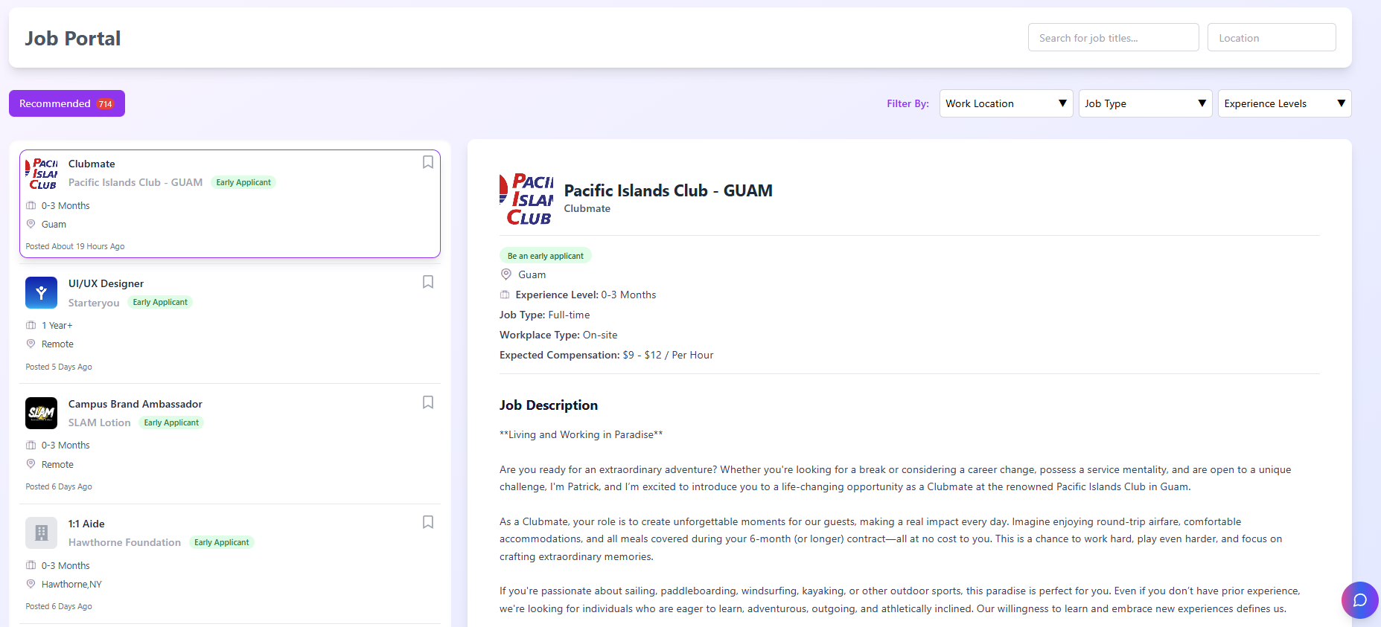Click the Be an early applicant badge
Screen dimensions: 1381x627
pyautogui.click(x=545, y=255)
